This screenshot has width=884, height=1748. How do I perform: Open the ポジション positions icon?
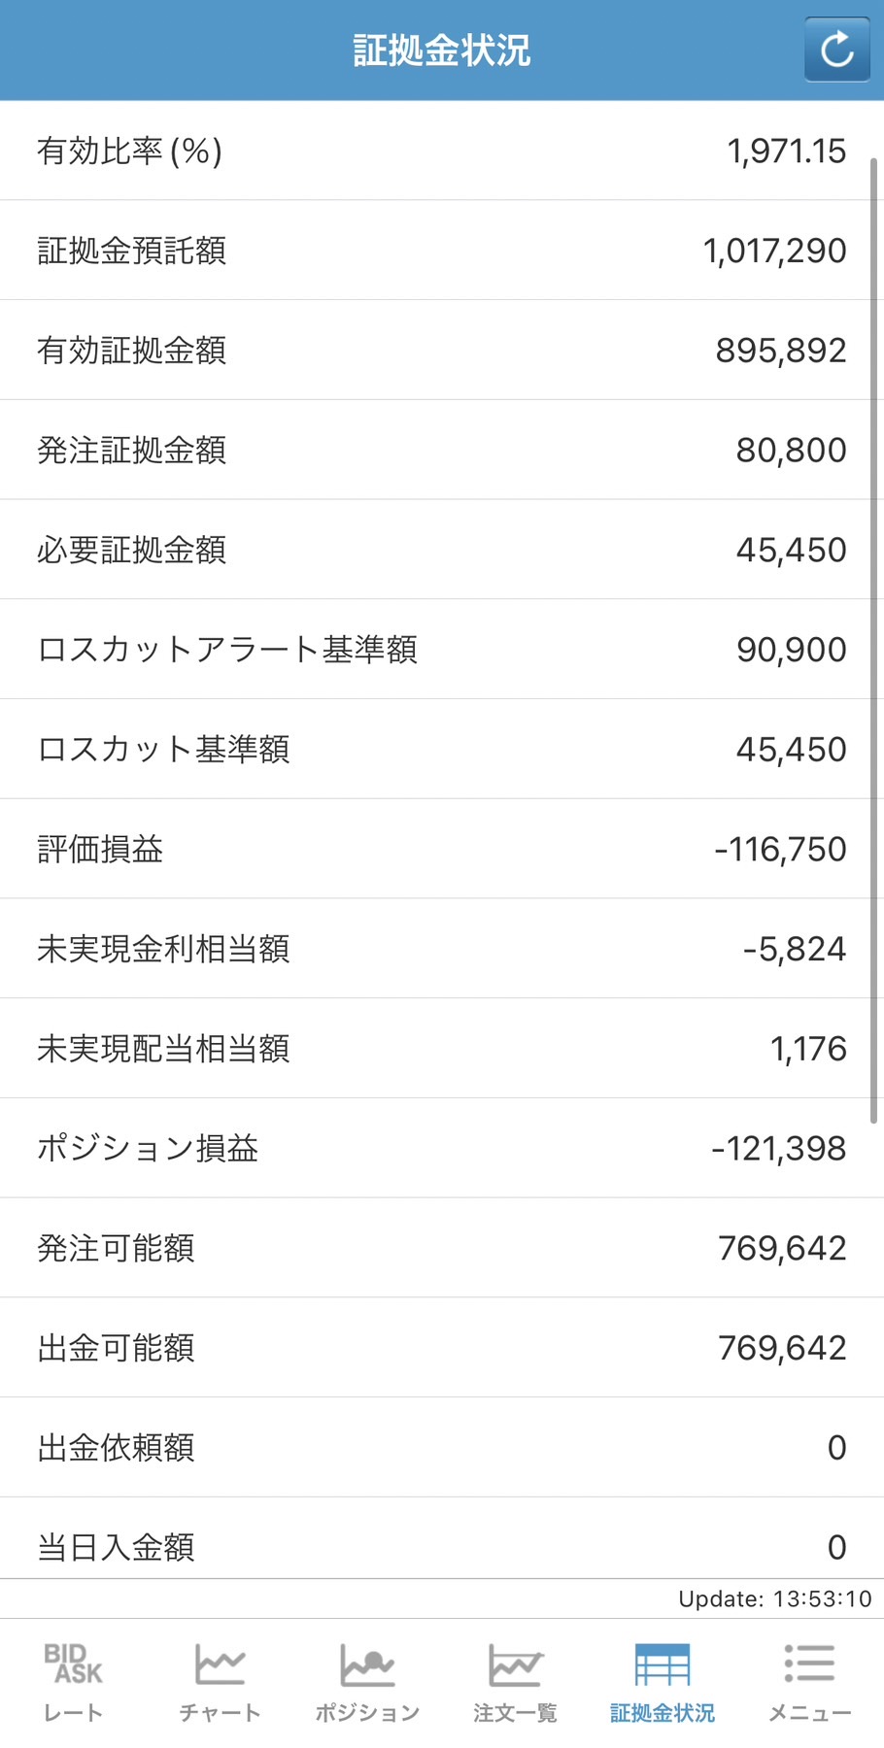367,1664
